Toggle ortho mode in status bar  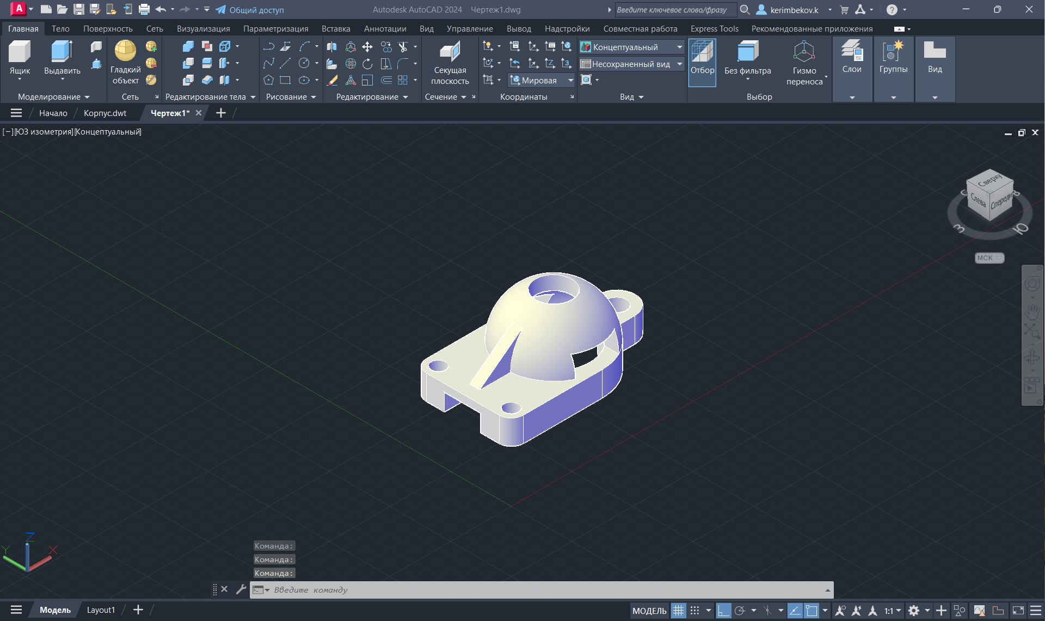pyautogui.click(x=723, y=611)
